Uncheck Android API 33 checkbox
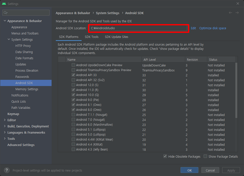This screenshot has height=176, width=244. (73, 75)
